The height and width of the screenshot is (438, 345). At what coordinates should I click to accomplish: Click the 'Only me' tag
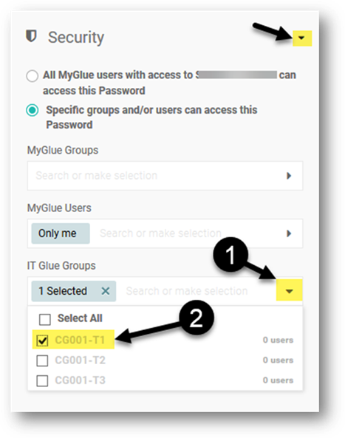(61, 233)
